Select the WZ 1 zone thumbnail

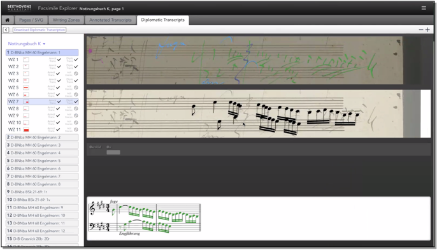click(26, 59)
